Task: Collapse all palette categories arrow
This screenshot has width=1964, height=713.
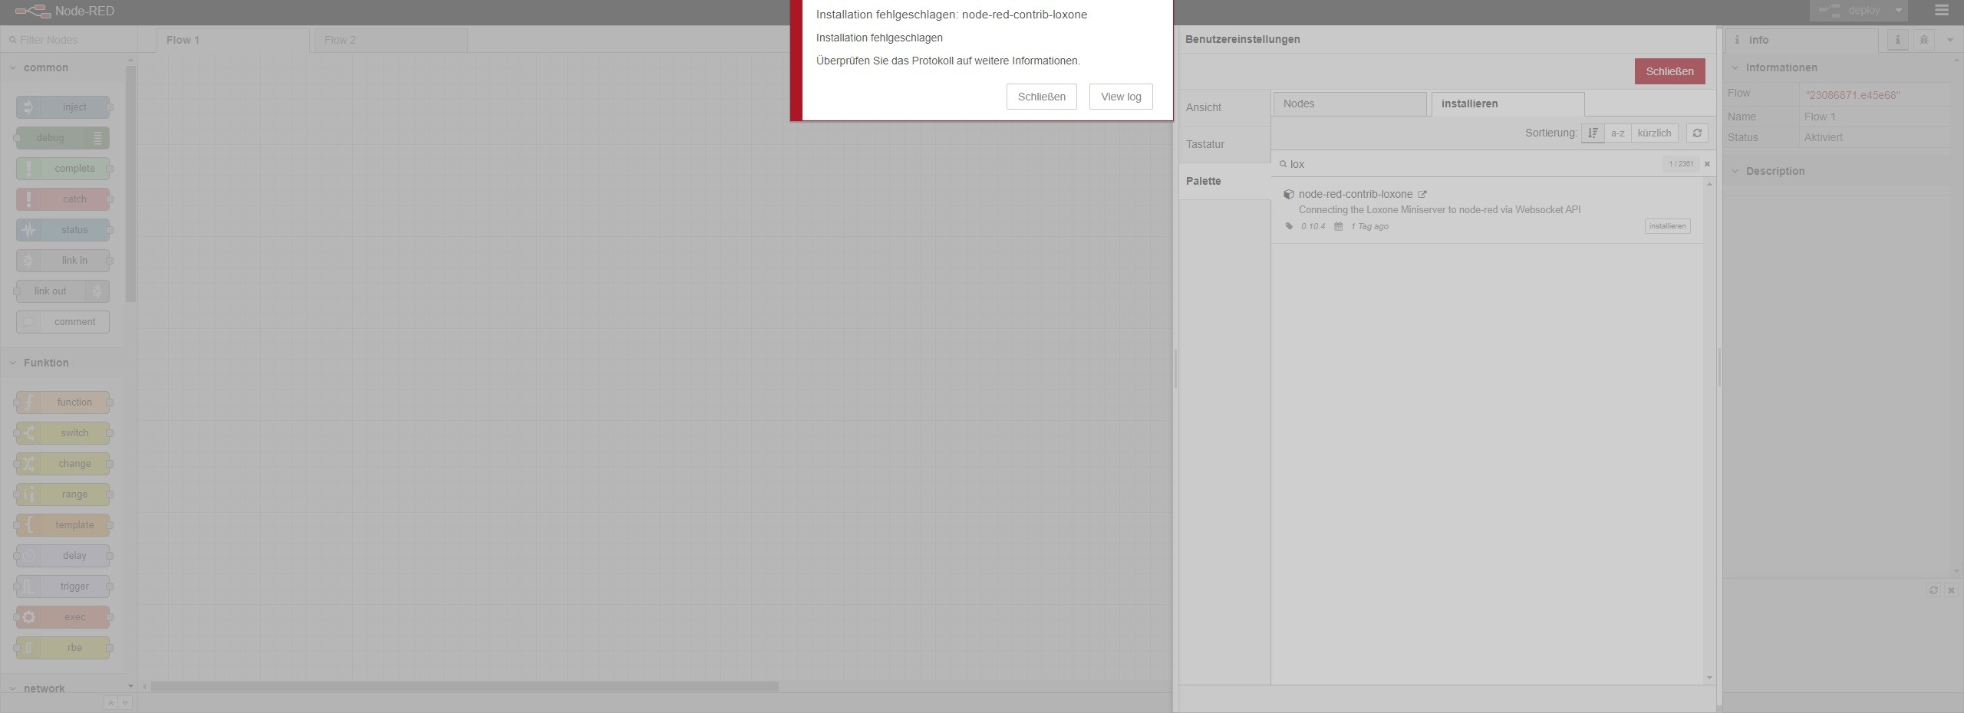Action: pyautogui.click(x=110, y=703)
